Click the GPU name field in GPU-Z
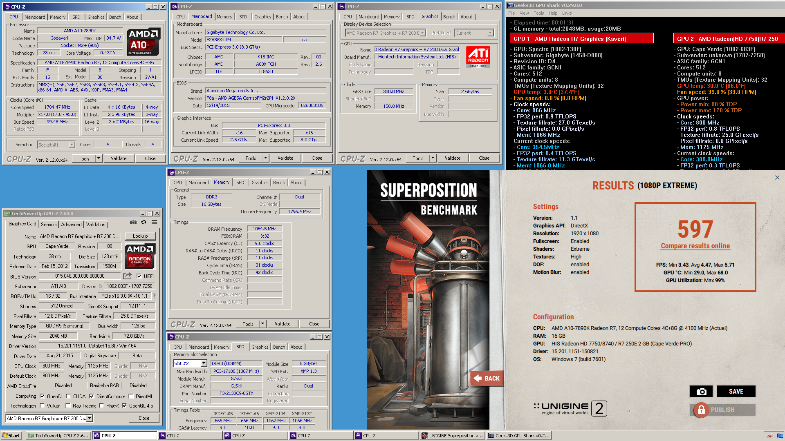Viewport: 785px width, 441px height. click(x=80, y=236)
